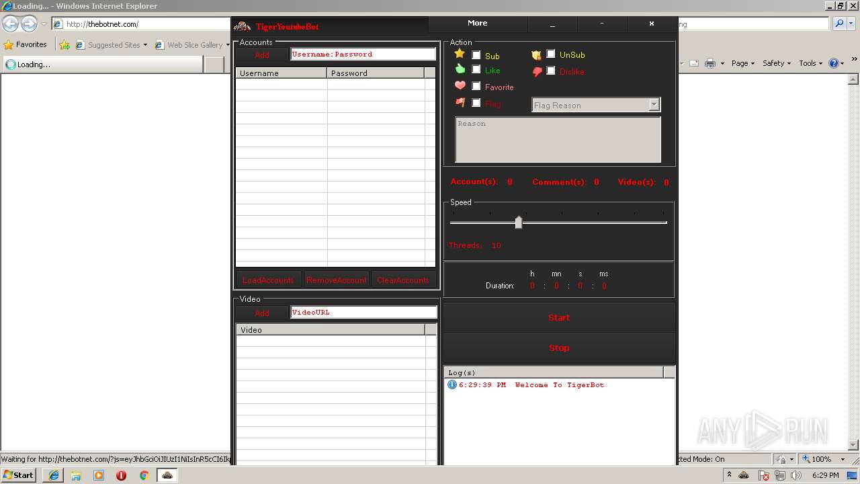Click the Speed threads slider handle
The height and width of the screenshot is (484, 860).
click(x=519, y=223)
